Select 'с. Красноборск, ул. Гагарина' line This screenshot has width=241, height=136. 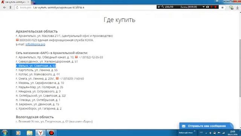coord(38,108)
